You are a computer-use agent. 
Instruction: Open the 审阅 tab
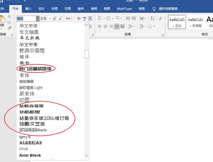[94, 9]
